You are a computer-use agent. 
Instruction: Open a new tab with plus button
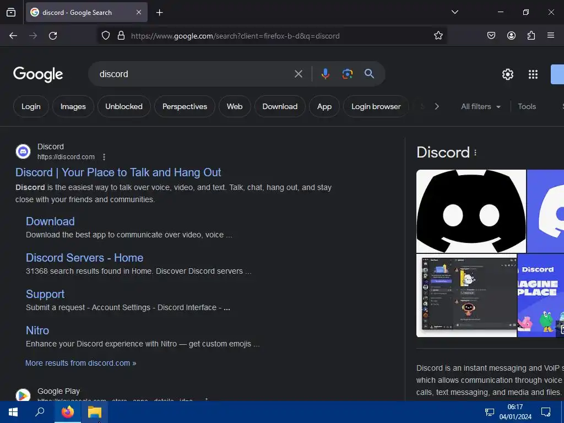[159, 13]
